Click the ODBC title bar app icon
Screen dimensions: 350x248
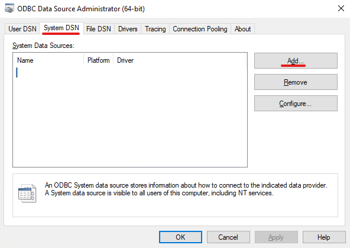pos(9,8)
